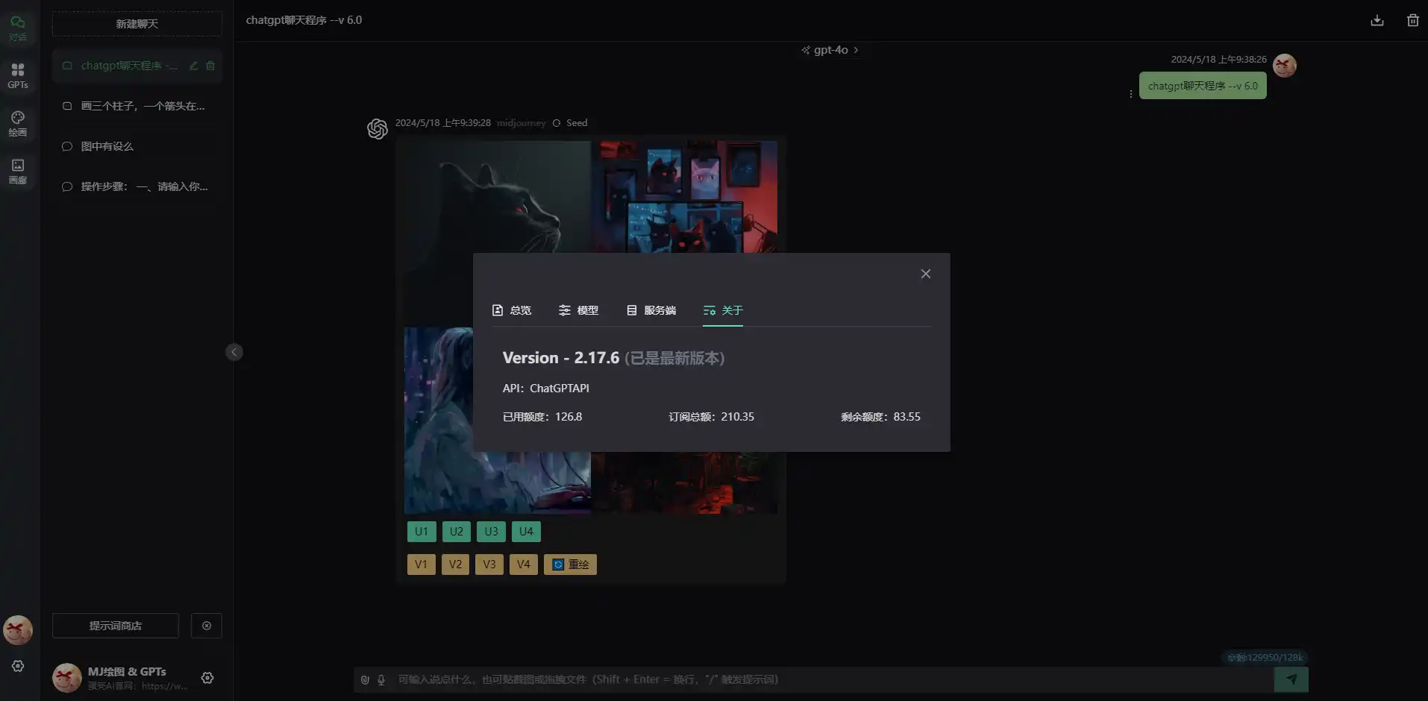This screenshot has width=1428, height=701.
Task: Close the version dialog with the X
Action: [x=926, y=274]
